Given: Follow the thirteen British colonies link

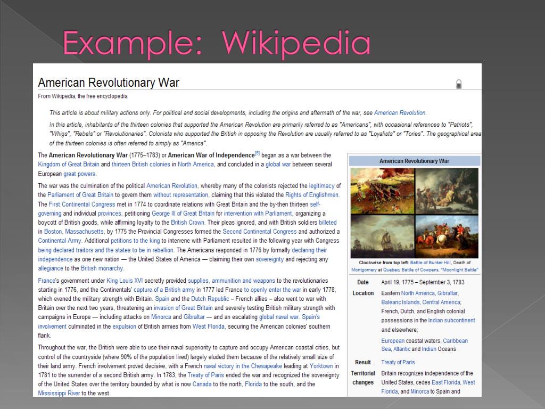Looking at the screenshot, I should pos(141,164).
